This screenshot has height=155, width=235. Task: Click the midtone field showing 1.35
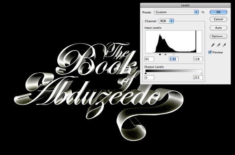tap(173, 59)
